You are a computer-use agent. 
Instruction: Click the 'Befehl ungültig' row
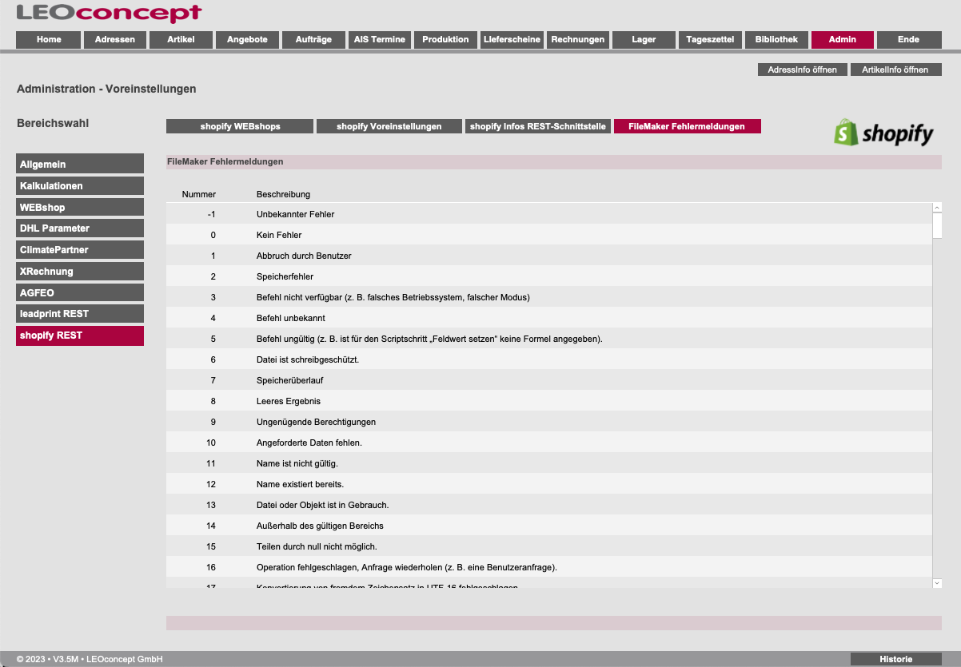(x=549, y=339)
